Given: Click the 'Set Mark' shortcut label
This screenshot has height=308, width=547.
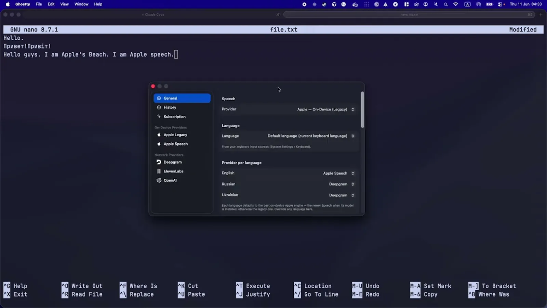Looking at the screenshot, I should [x=438, y=286].
